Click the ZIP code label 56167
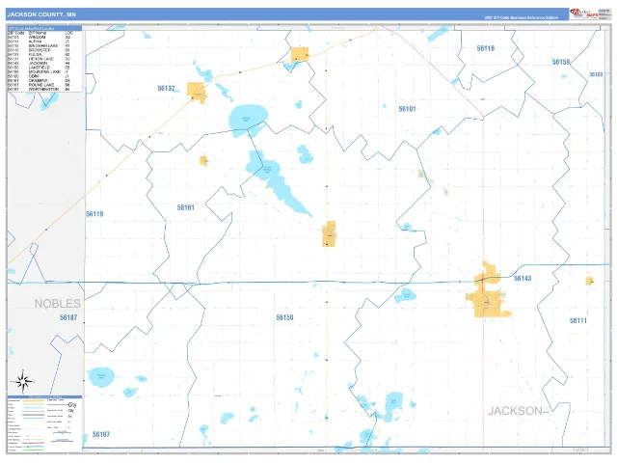617x463 pixels. (101, 434)
